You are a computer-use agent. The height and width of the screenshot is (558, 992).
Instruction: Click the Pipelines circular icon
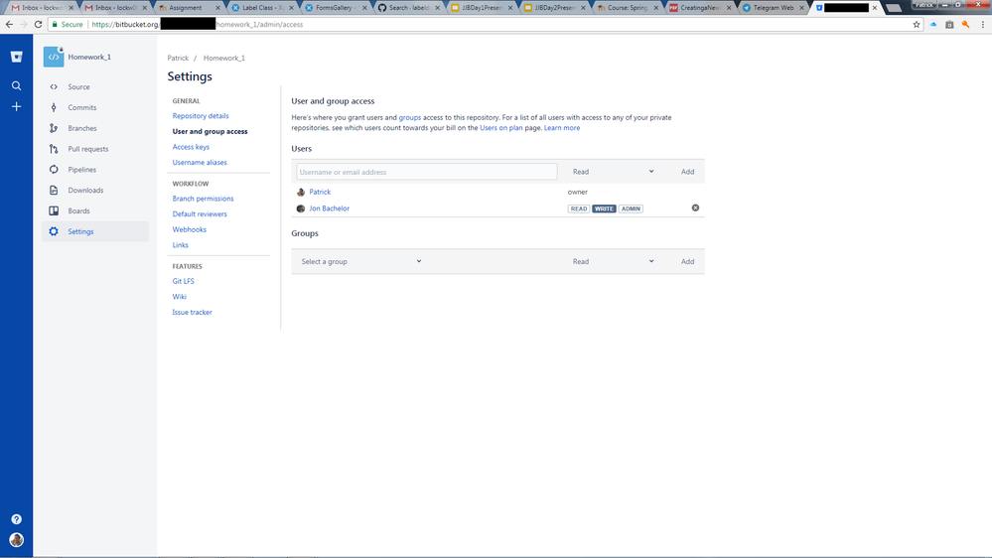coord(54,170)
